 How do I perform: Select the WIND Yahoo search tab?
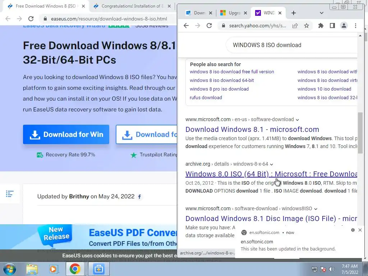tap(267, 13)
